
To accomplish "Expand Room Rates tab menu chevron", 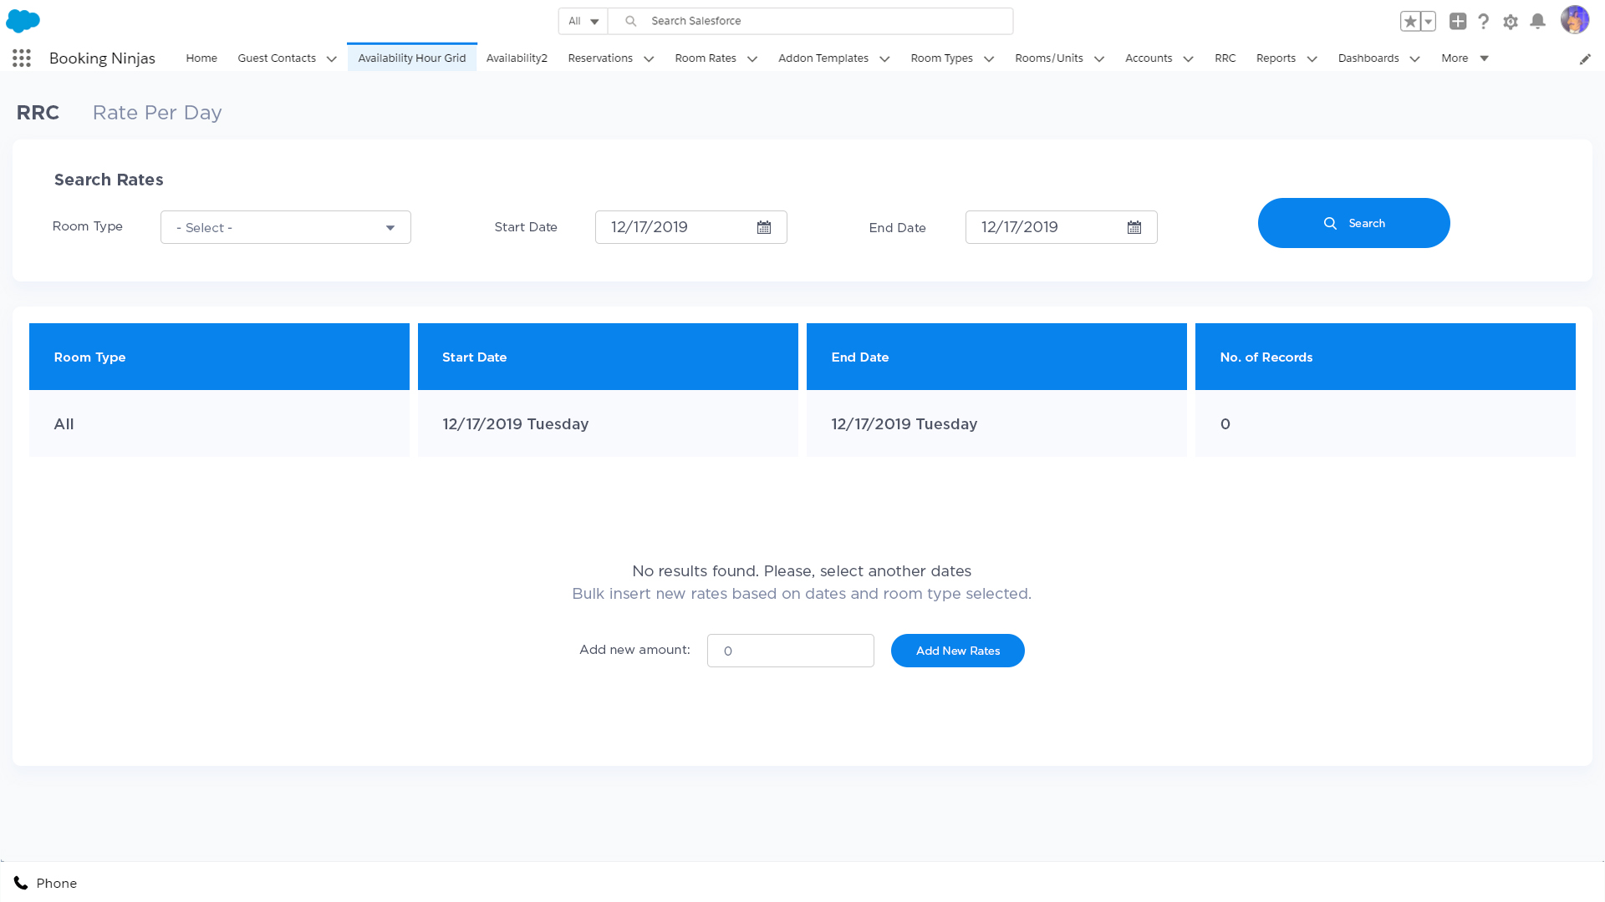I will click(752, 58).
